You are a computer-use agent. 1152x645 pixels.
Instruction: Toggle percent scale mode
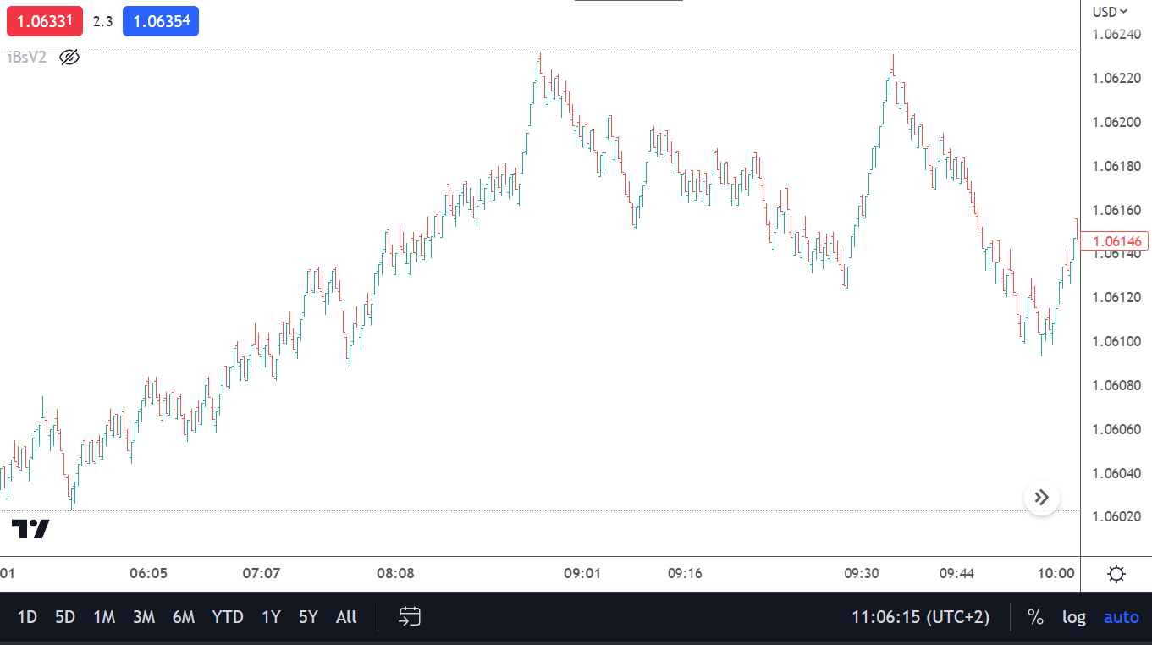point(1035,617)
